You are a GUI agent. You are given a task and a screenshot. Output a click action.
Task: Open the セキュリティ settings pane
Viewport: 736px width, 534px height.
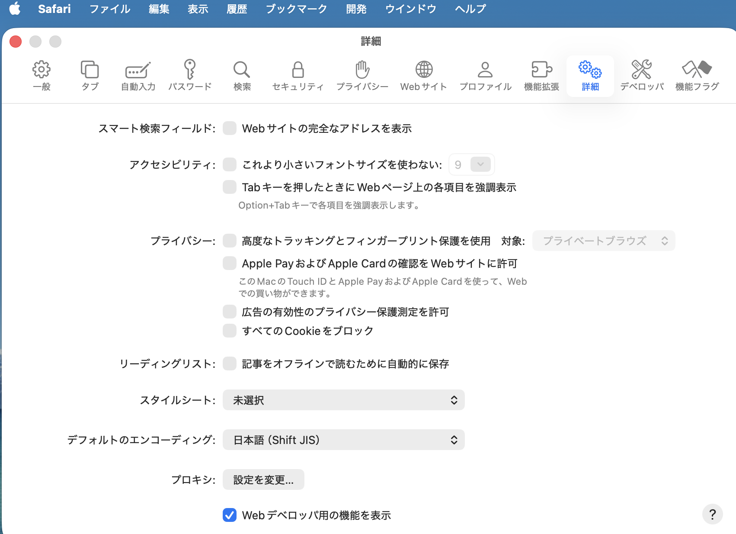click(x=297, y=76)
